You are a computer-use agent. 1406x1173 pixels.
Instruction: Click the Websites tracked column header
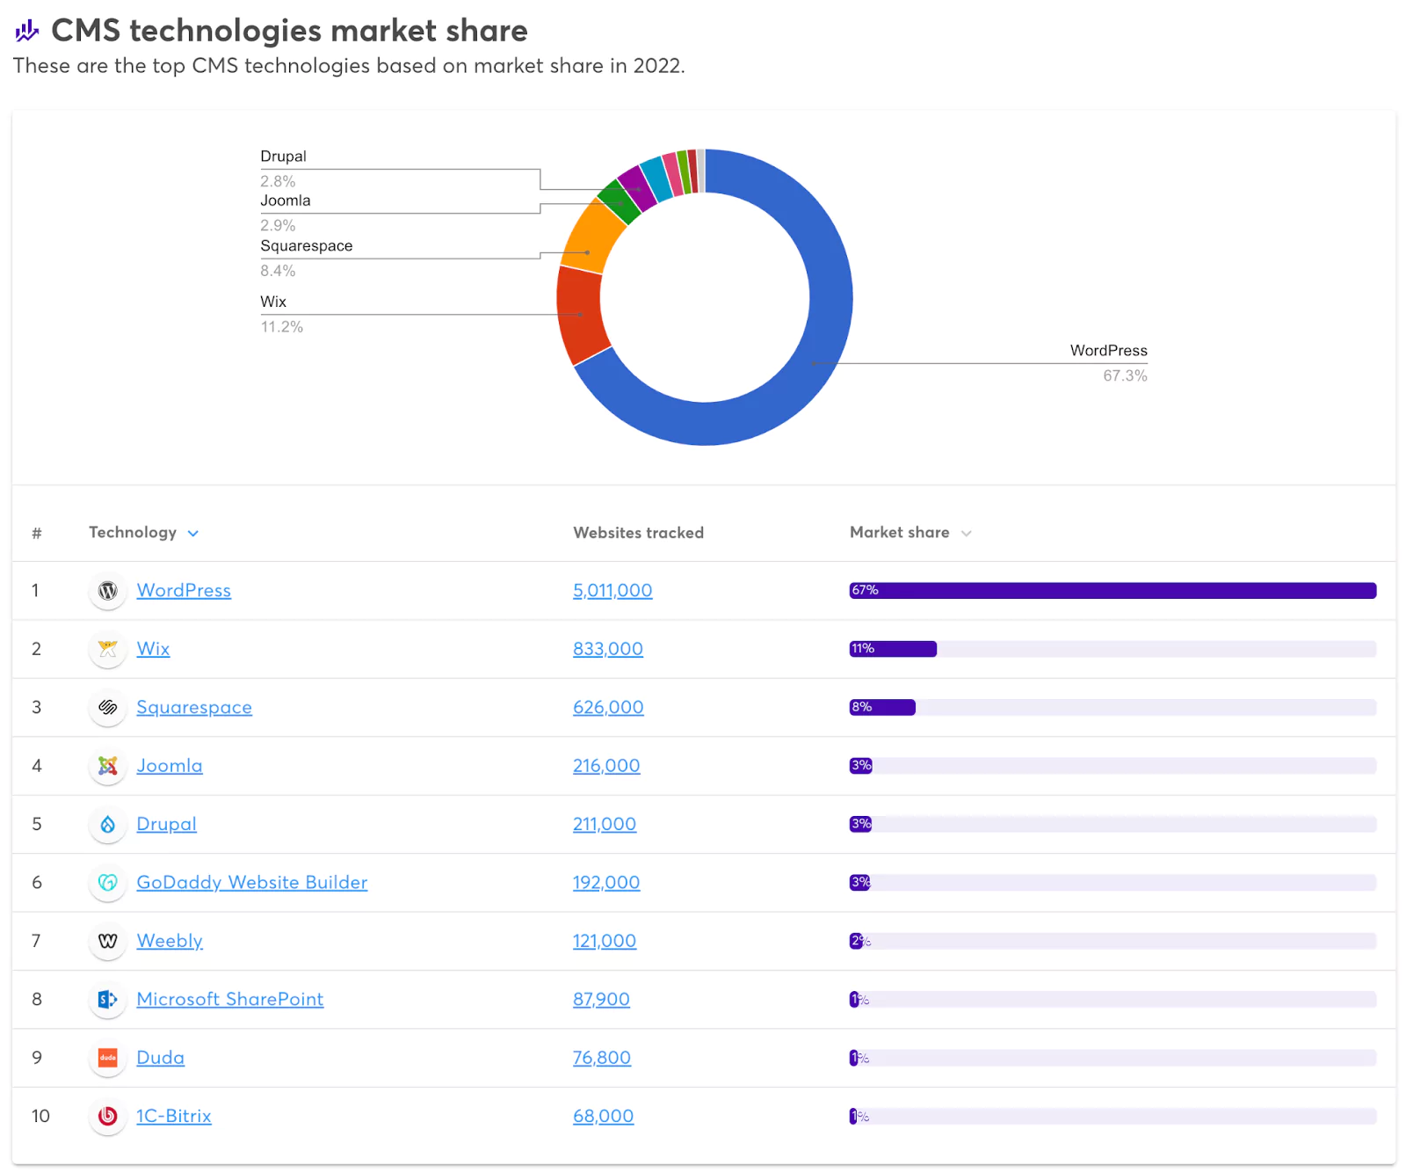[638, 533]
